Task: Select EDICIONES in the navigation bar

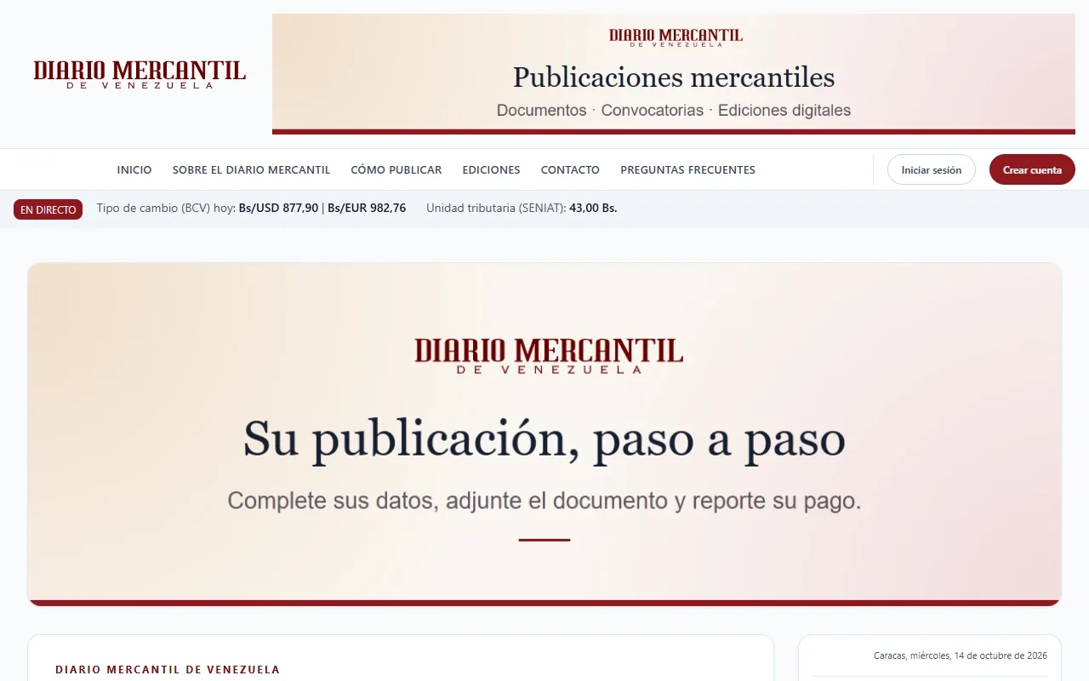Action: tap(491, 170)
